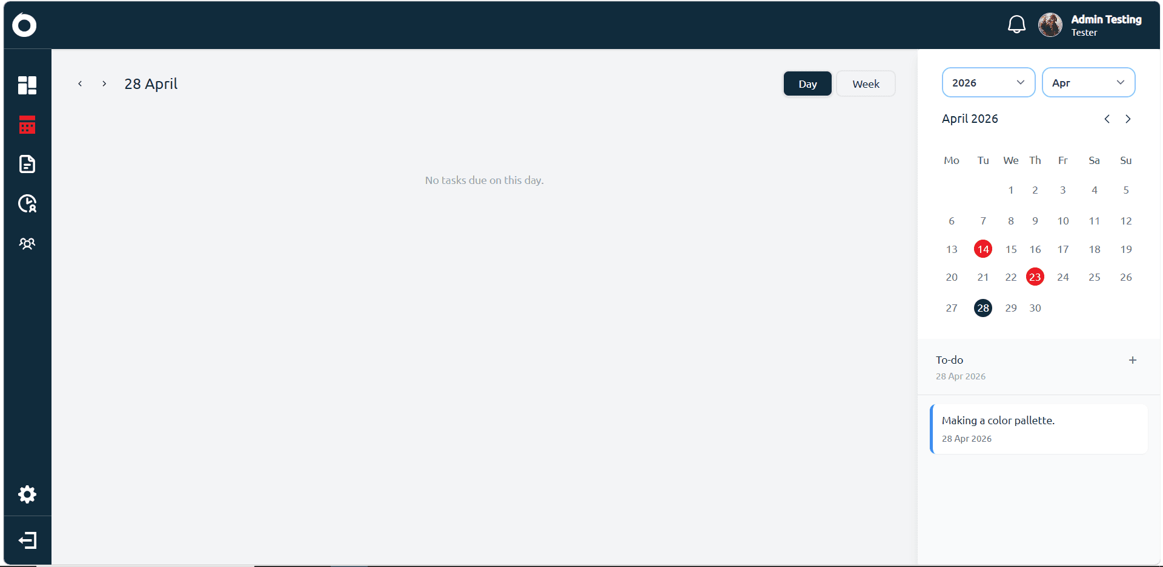The image size is (1163, 567).
Task: Open the Time tracking section
Action: (x=27, y=204)
